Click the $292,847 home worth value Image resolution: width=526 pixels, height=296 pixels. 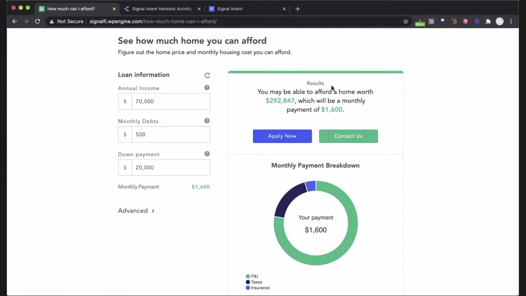click(x=280, y=101)
